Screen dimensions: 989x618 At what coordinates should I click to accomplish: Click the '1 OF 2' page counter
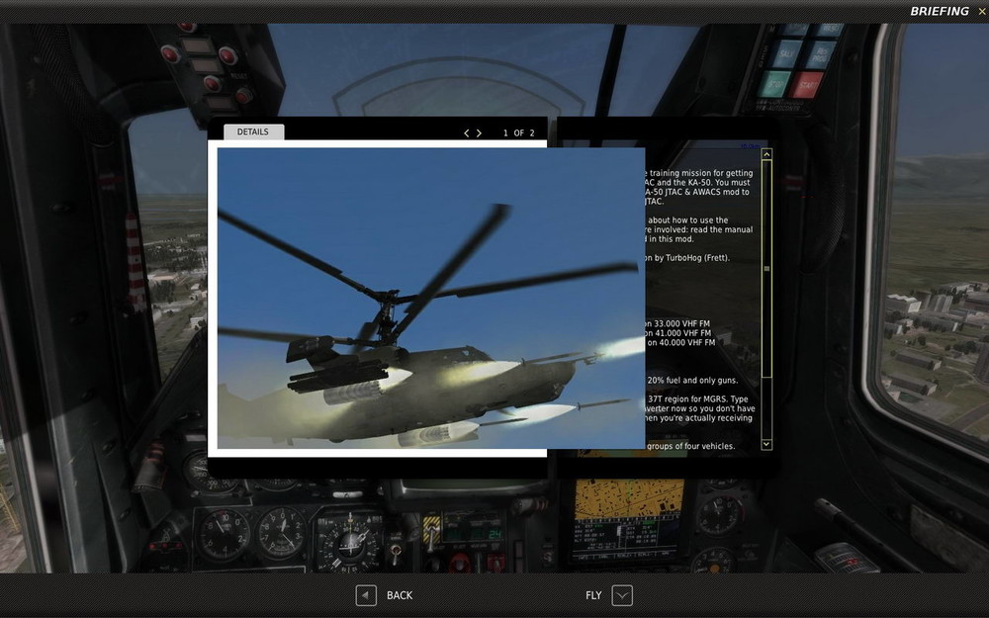[x=518, y=133]
